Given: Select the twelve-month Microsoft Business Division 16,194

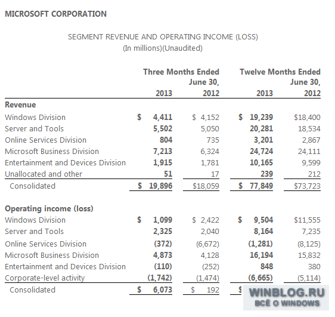Looking at the screenshot, I should pos(262,255).
